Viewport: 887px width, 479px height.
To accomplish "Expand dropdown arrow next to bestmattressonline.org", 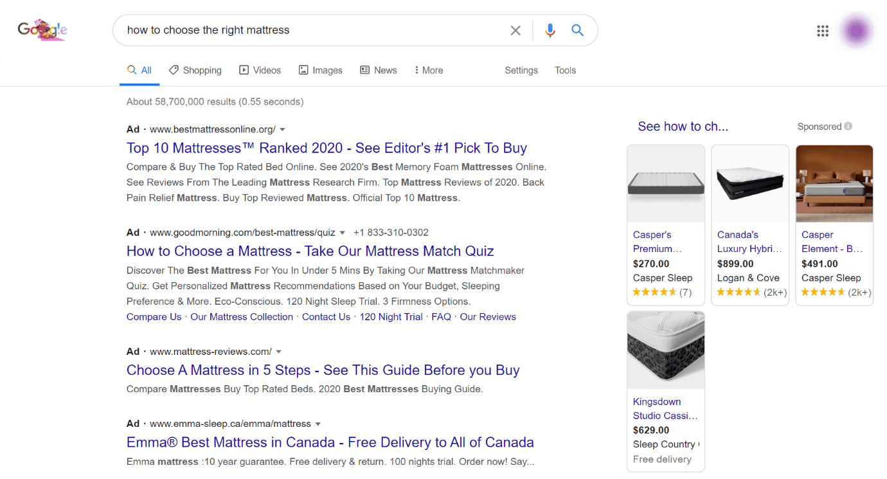I will click(x=282, y=130).
